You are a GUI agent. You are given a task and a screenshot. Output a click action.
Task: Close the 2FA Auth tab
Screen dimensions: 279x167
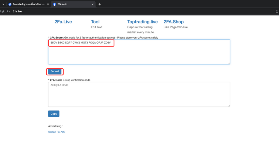coord(93,4)
